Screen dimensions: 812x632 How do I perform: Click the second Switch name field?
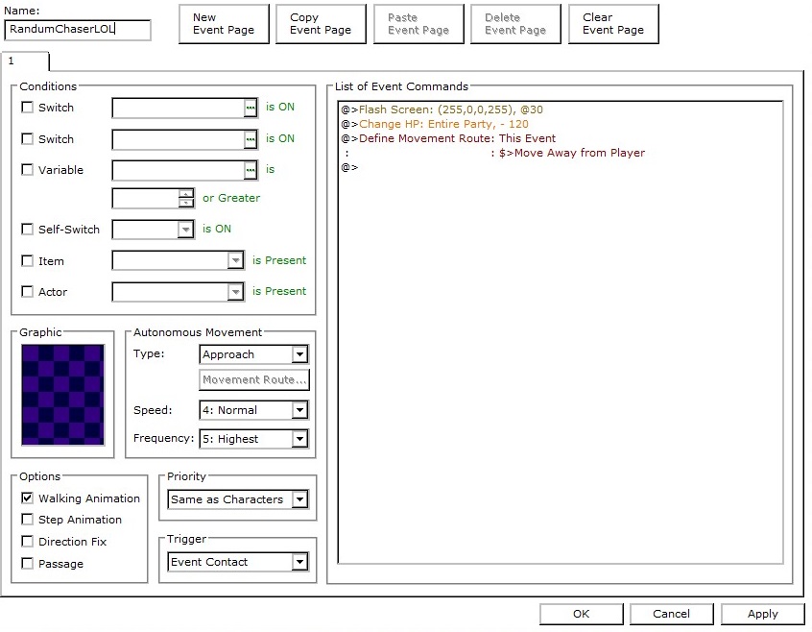point(179,139)
